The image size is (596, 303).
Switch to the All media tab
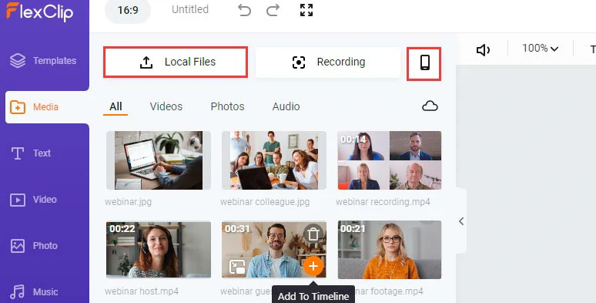coord(116,106)
